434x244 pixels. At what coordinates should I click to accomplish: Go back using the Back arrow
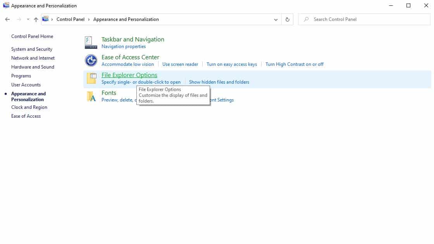pyautogui.click(x=7, y=19)
